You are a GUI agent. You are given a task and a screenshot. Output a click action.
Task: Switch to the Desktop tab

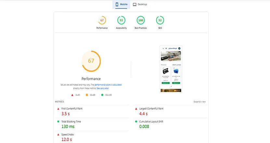pos(140,5)
